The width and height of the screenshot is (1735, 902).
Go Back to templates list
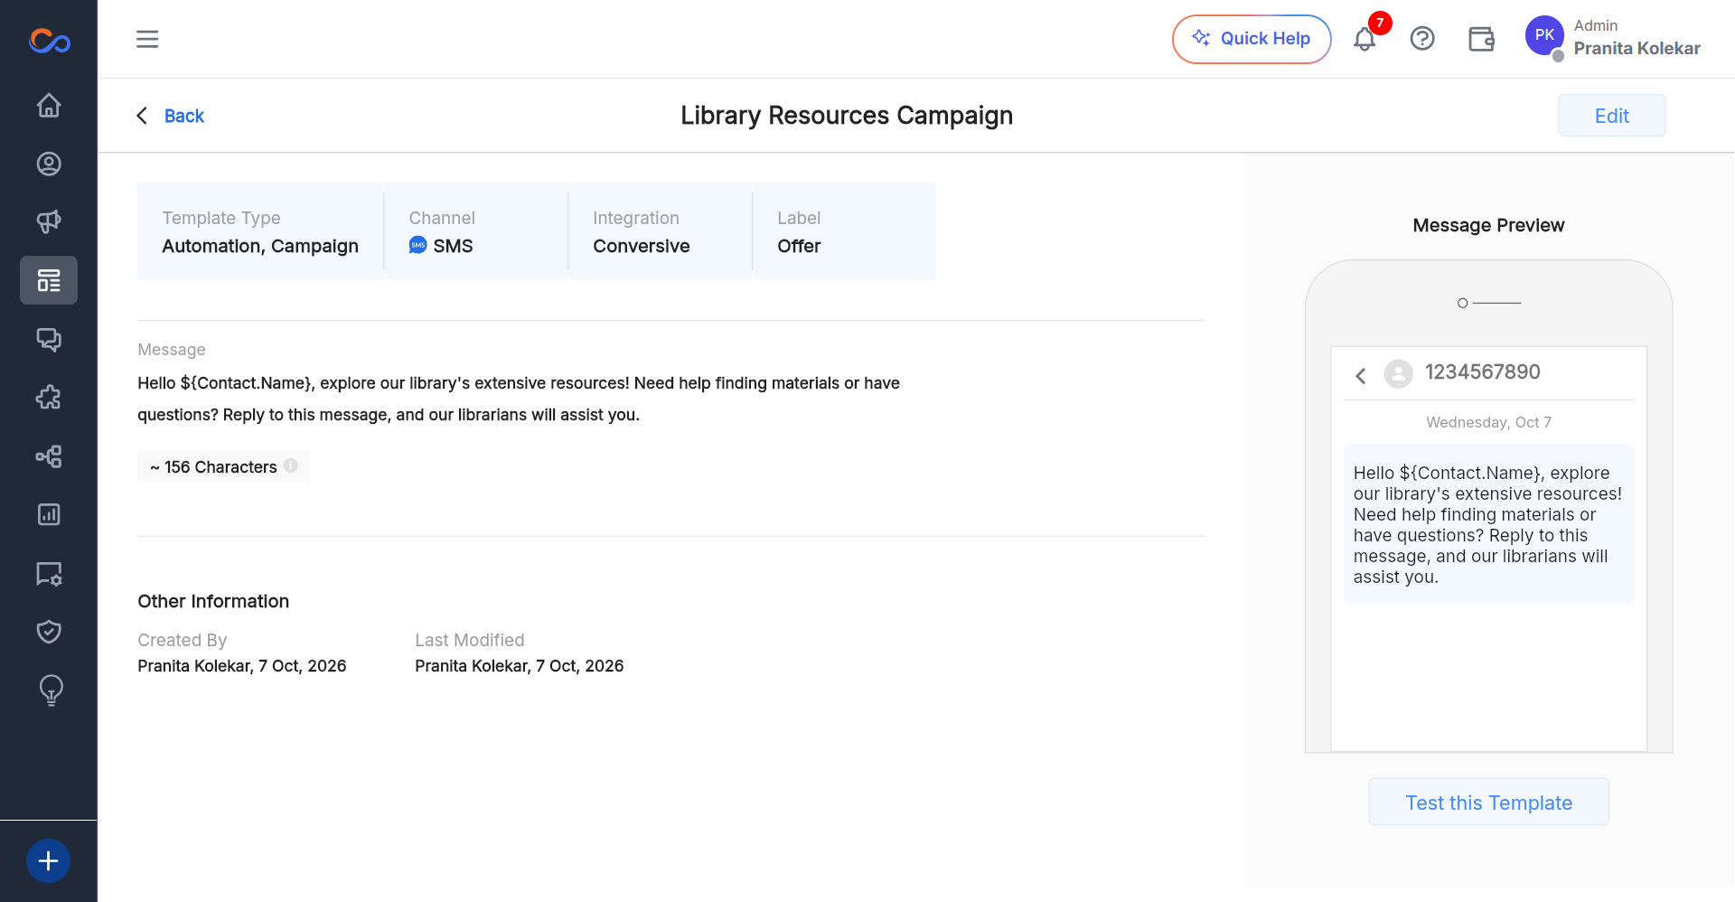pos(171,116)
